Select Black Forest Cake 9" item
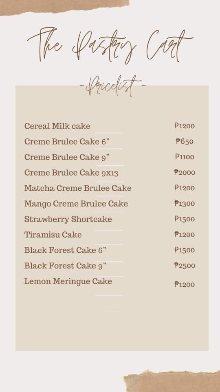The width and height of the screenshot is (220, 392). click(65, 265)
